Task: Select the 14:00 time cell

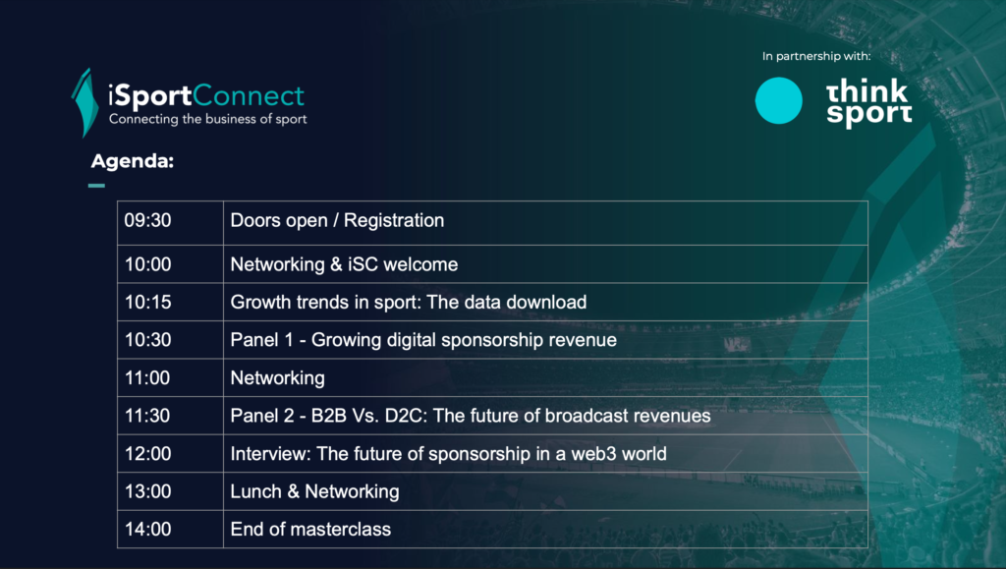Action: [x=170, y=530]
